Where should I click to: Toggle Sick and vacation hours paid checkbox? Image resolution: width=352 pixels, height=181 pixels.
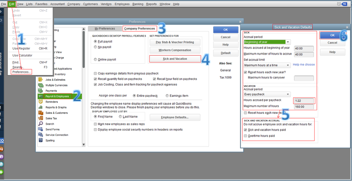pos(245,130)
